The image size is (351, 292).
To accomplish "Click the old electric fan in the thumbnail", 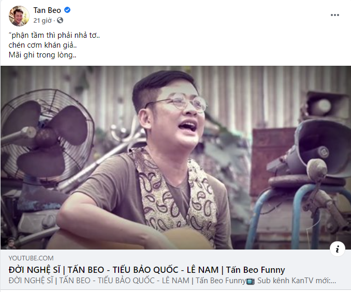I will [46, 136].
